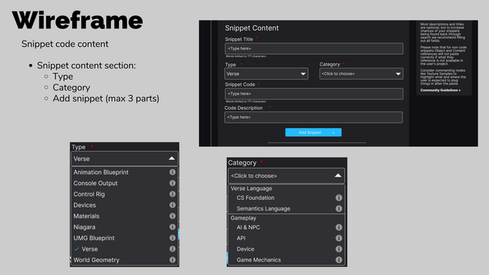Click info icon beside Niagara option
The image size is (489, 275).
pyautogui.click(x=173, y=227)
